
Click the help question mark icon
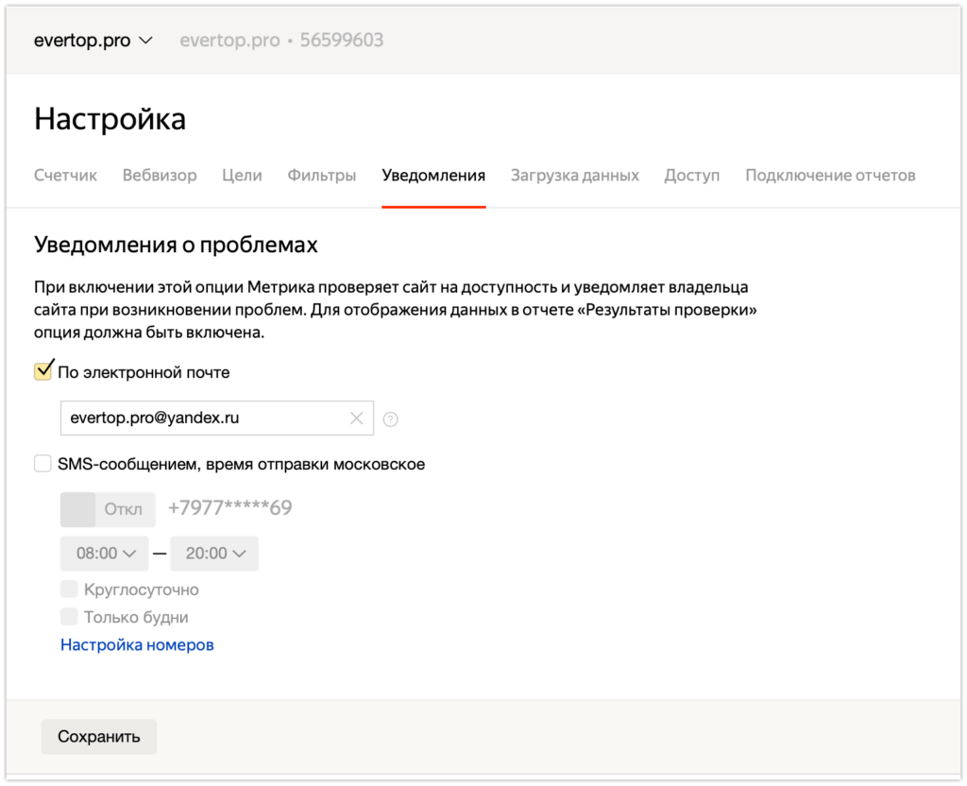pos(390,419)
